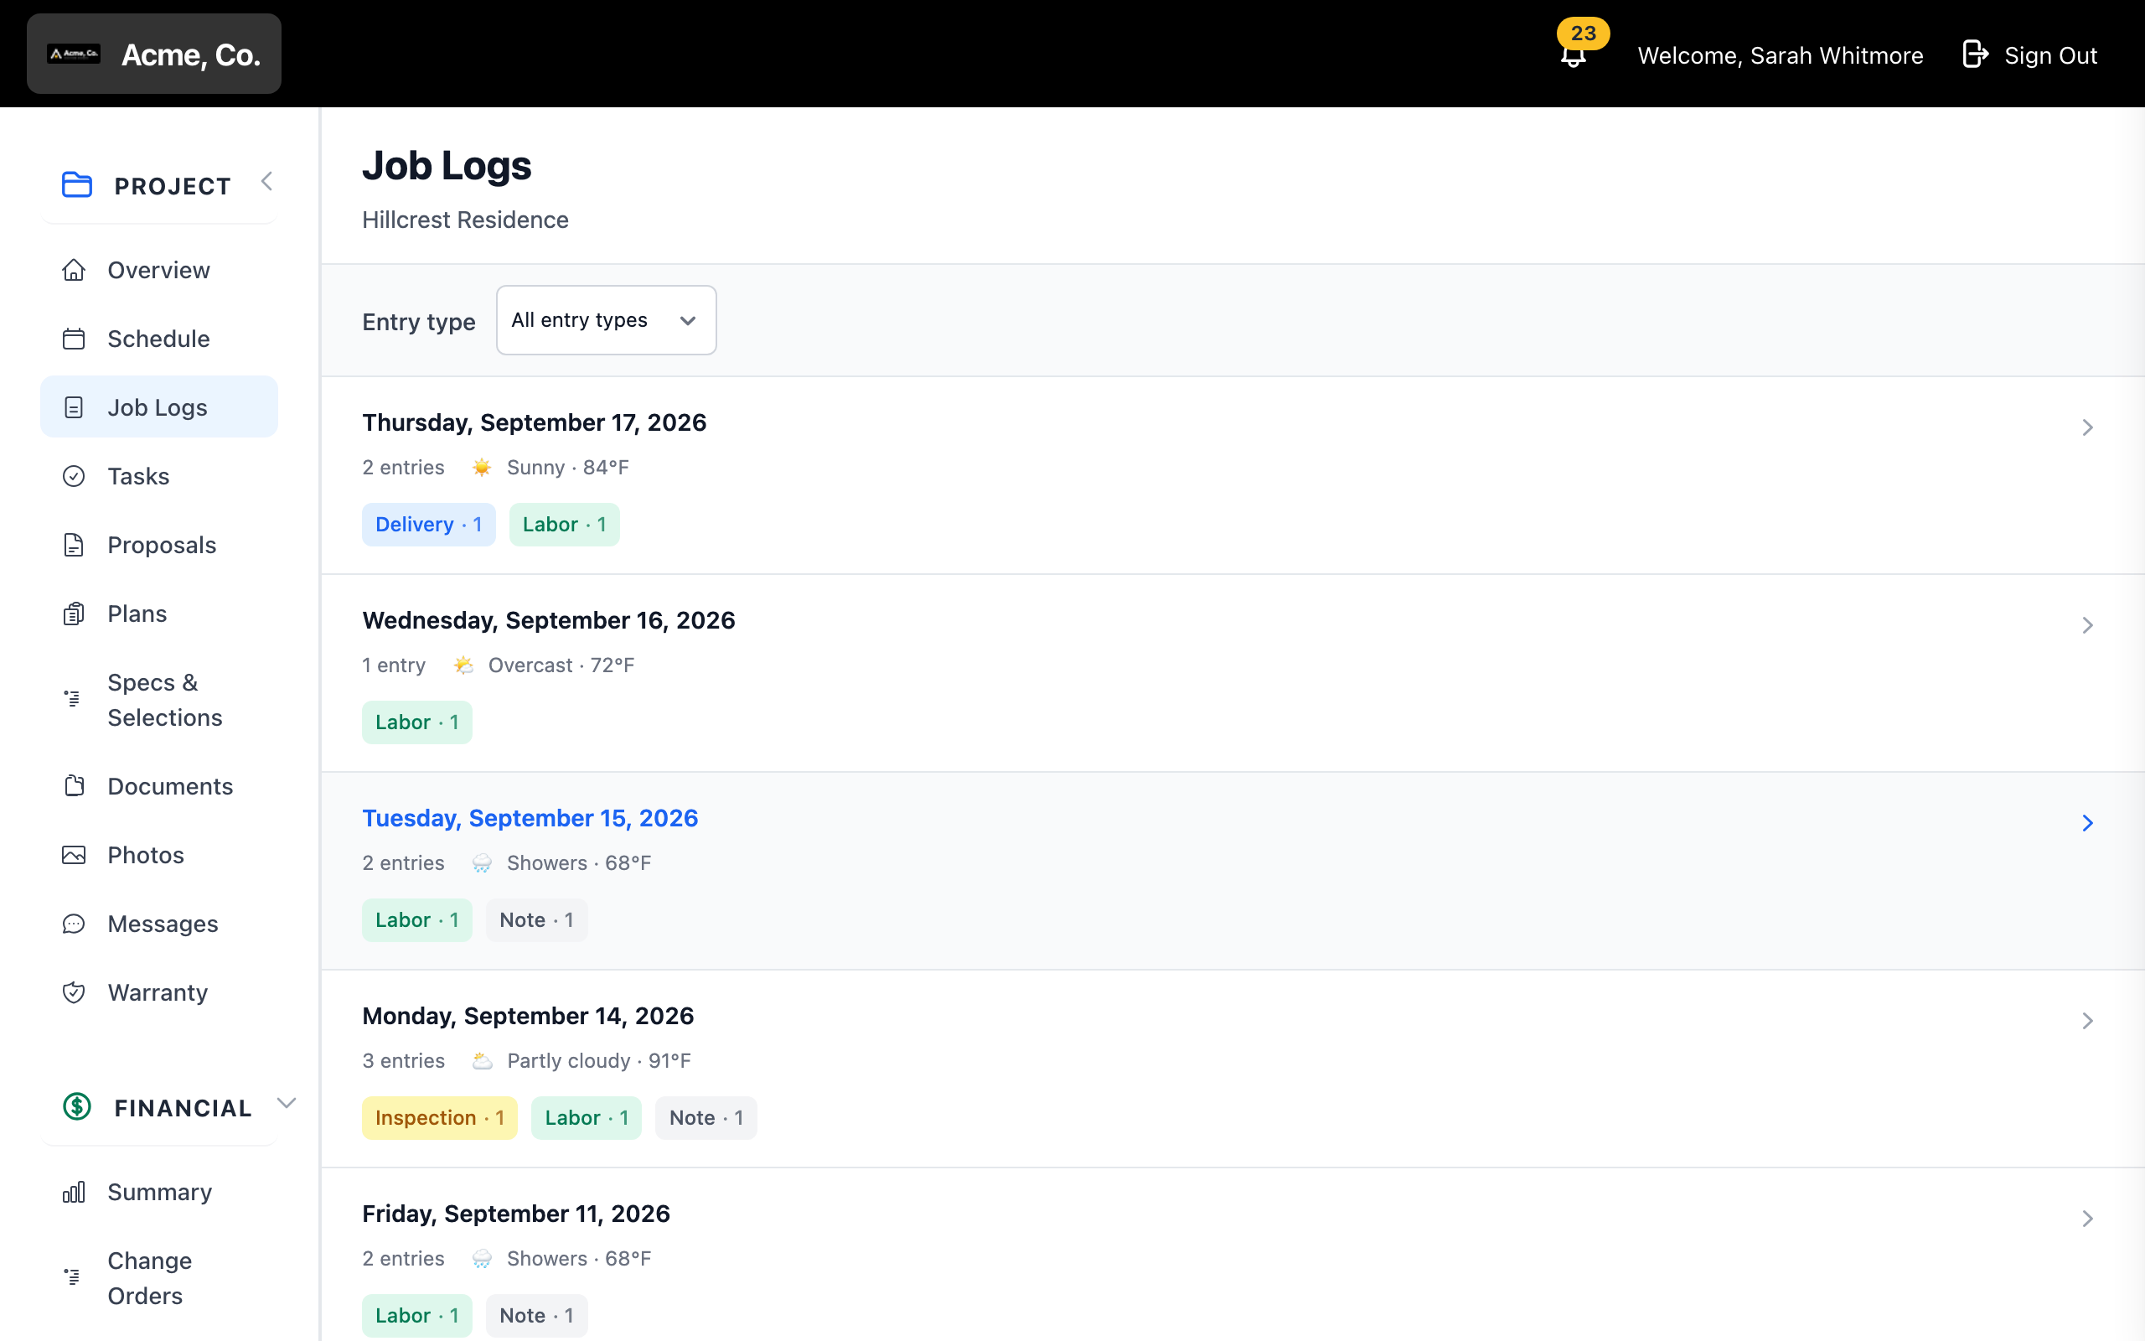Click the Sign Out icon

coord(1975,54)
